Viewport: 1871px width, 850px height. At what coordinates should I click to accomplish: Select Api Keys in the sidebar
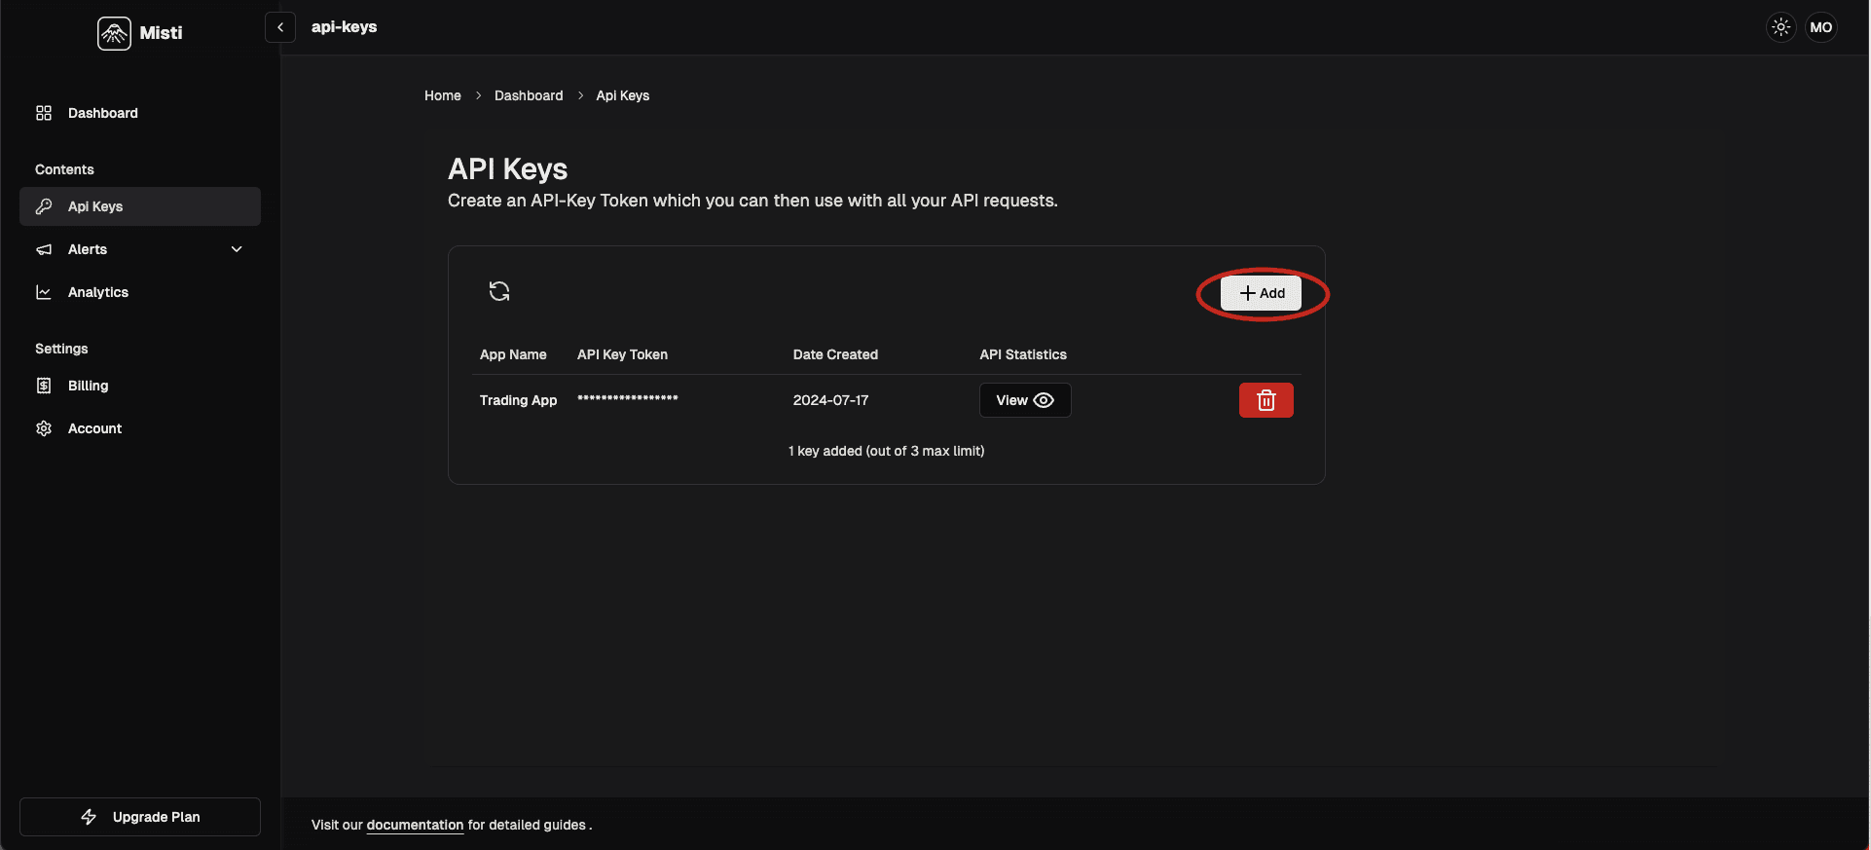click(95, 206)
